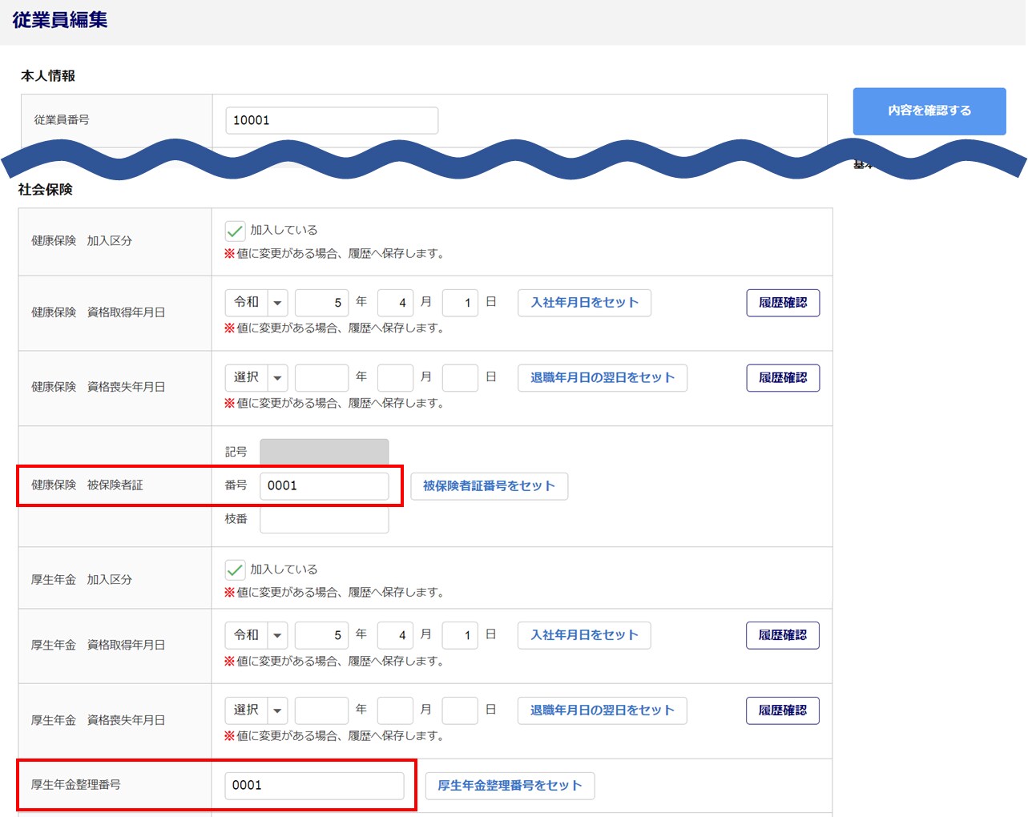
Task: Uncheck health insurance enrollment checkbox
Action: (x=235, y=231)
